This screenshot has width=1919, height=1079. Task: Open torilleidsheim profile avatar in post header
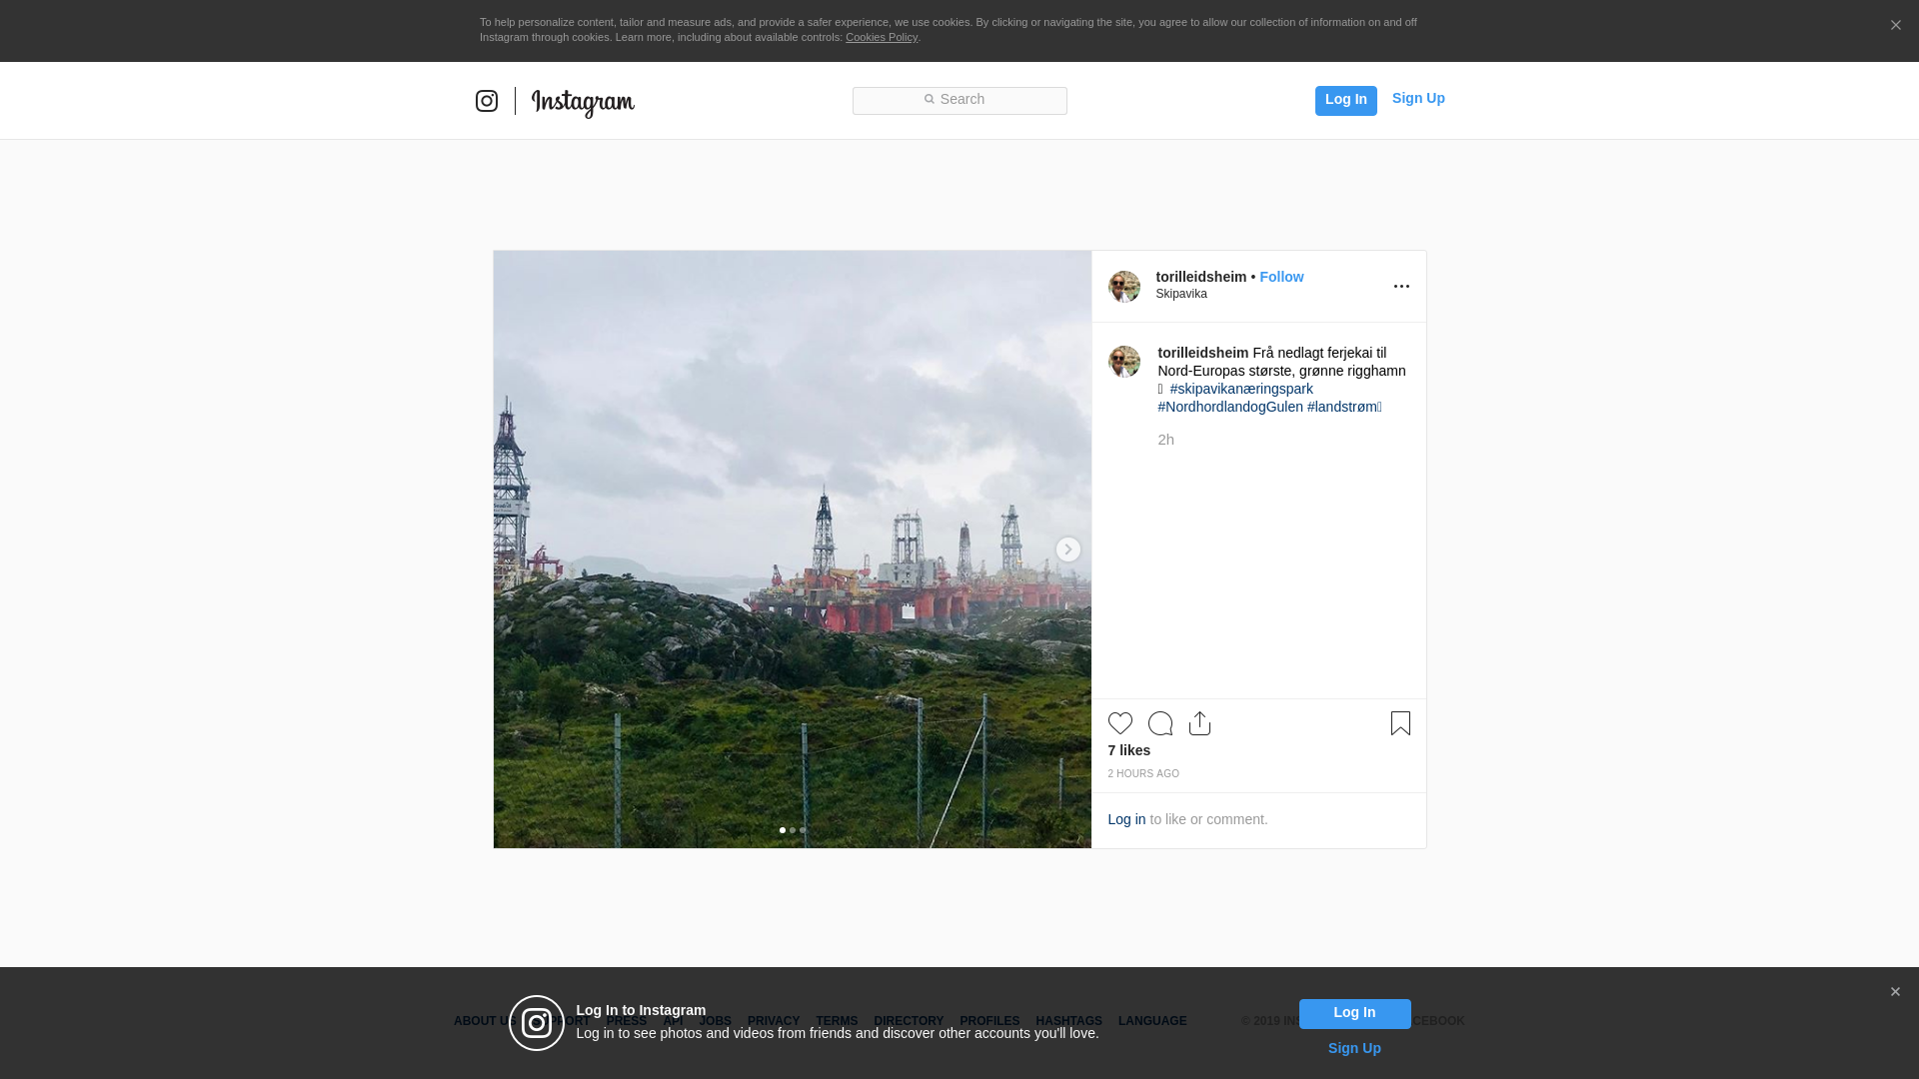(x=1124, y=287)
